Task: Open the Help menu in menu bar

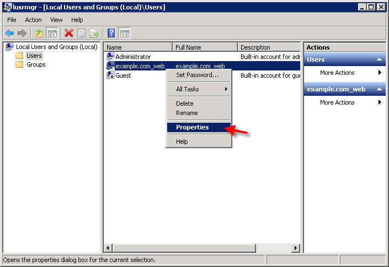Action: click(x=77, y=20)
